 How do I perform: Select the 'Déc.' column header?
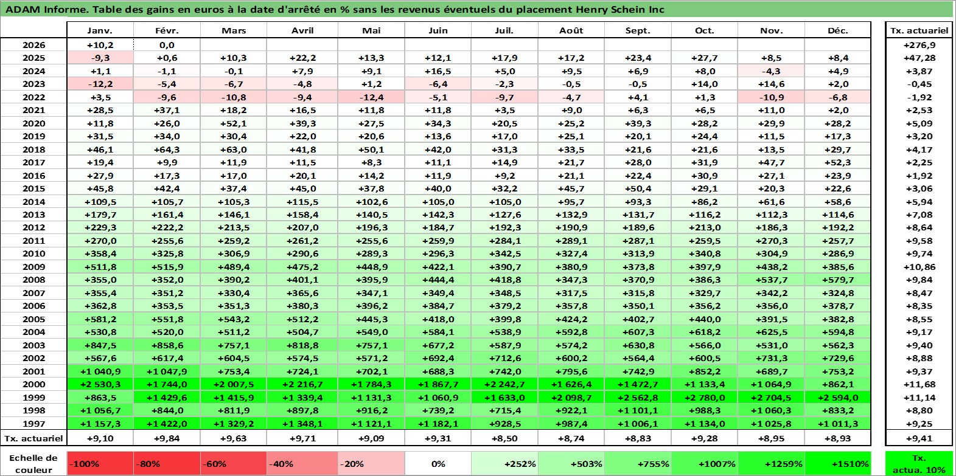coord(838,30)
